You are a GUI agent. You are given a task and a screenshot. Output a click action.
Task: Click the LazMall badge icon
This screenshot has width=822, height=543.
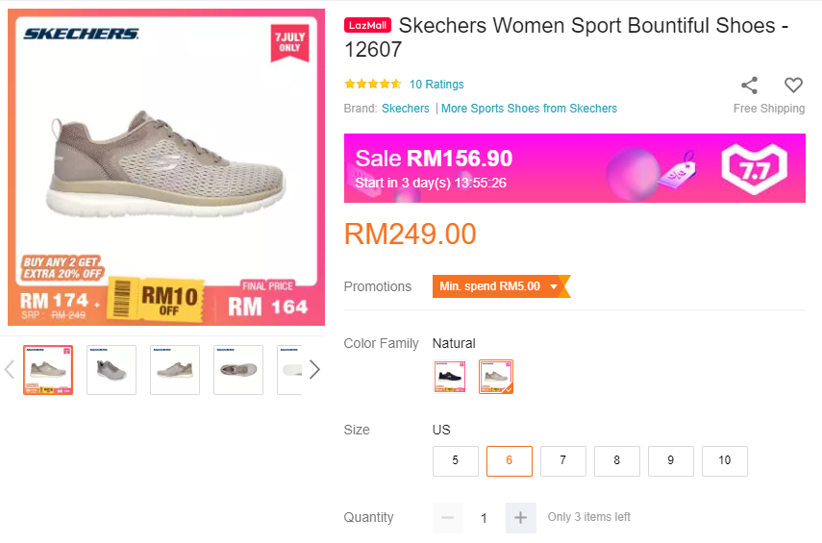tap(367, 25)
